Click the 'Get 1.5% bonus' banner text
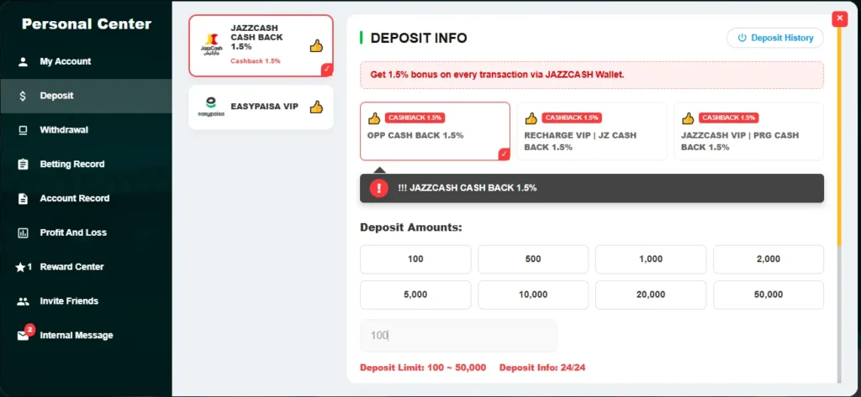Image resolution: width=861 pixels, height=397 pixels. coord(498,76)
